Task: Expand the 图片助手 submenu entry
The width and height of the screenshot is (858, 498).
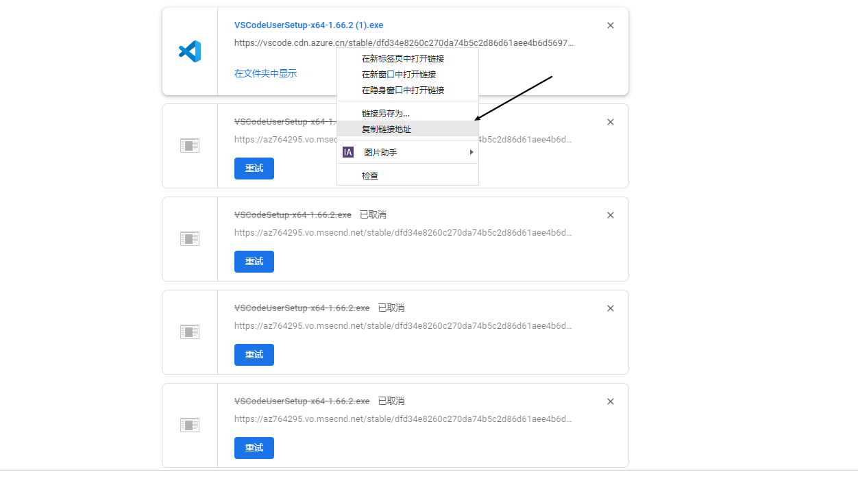Action: pyautogui.click(x=408, y=152)
